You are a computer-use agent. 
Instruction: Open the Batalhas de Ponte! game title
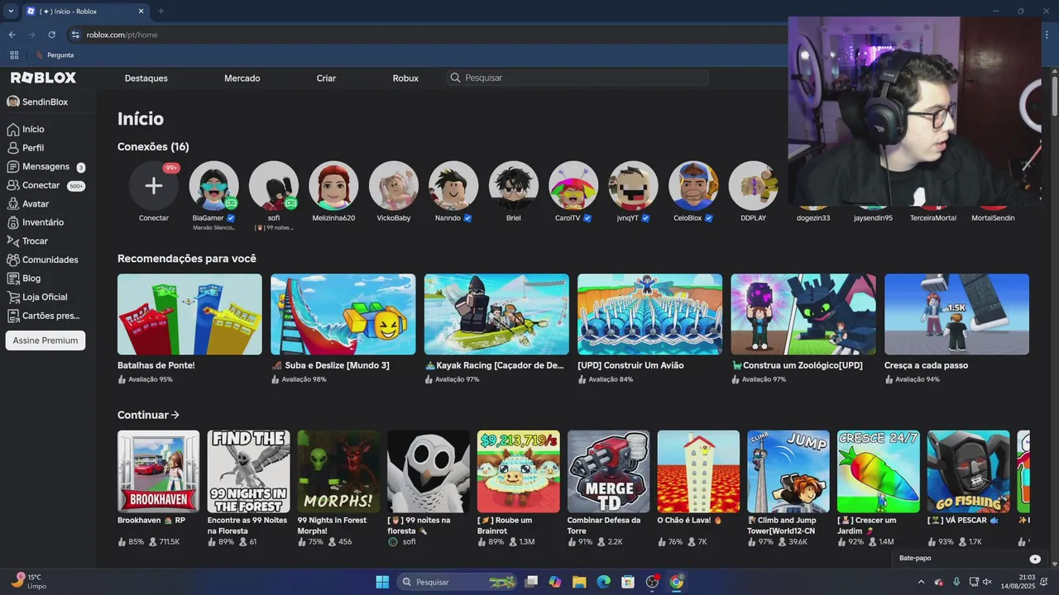click(156, 365)
